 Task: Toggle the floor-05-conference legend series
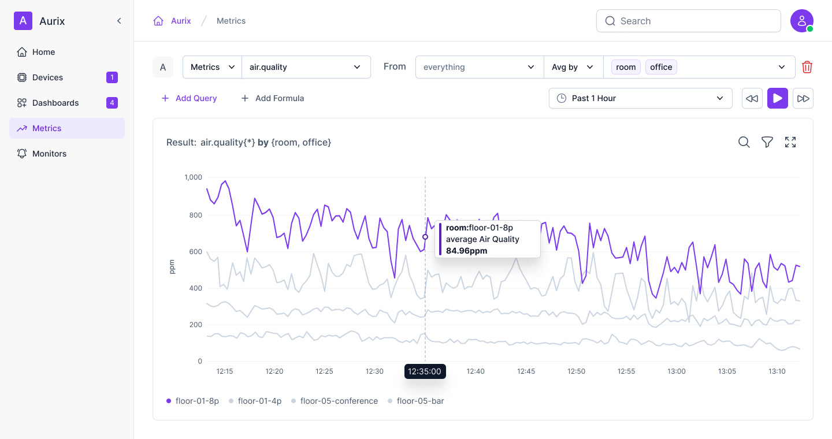(335, 401)
